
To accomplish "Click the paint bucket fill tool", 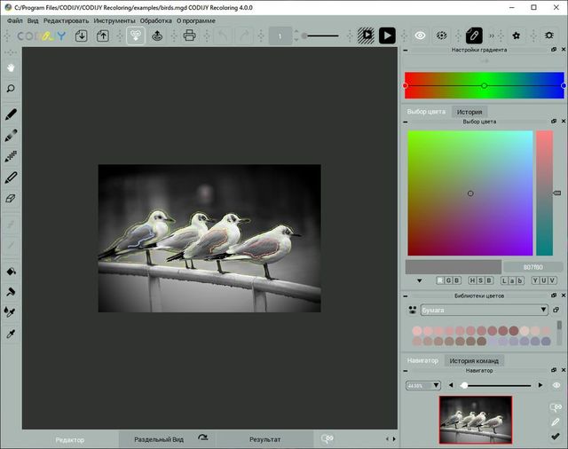I will [11, 271].
